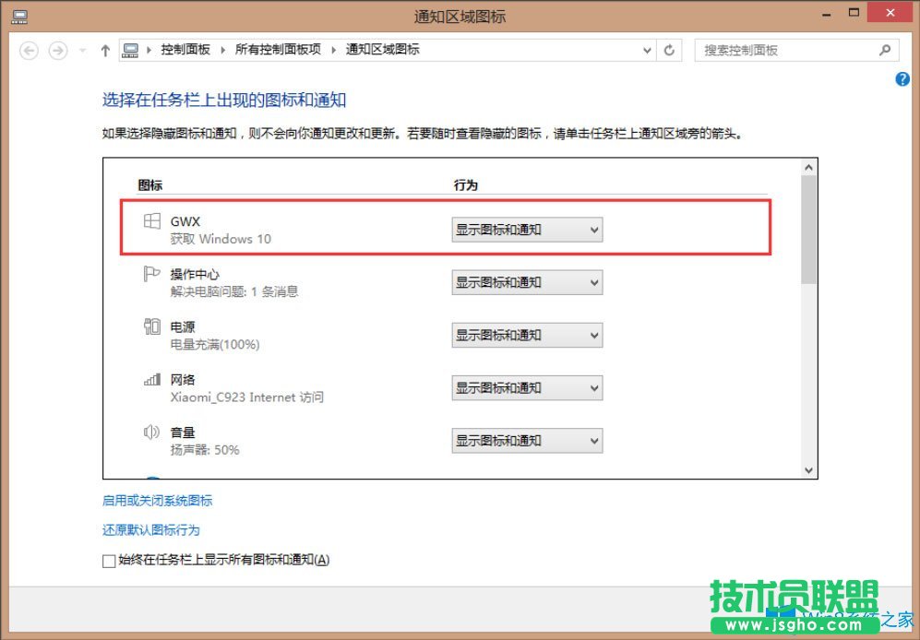Click the computer icon in the address bar
Screen dimensions: 920x640
[129, 51]
